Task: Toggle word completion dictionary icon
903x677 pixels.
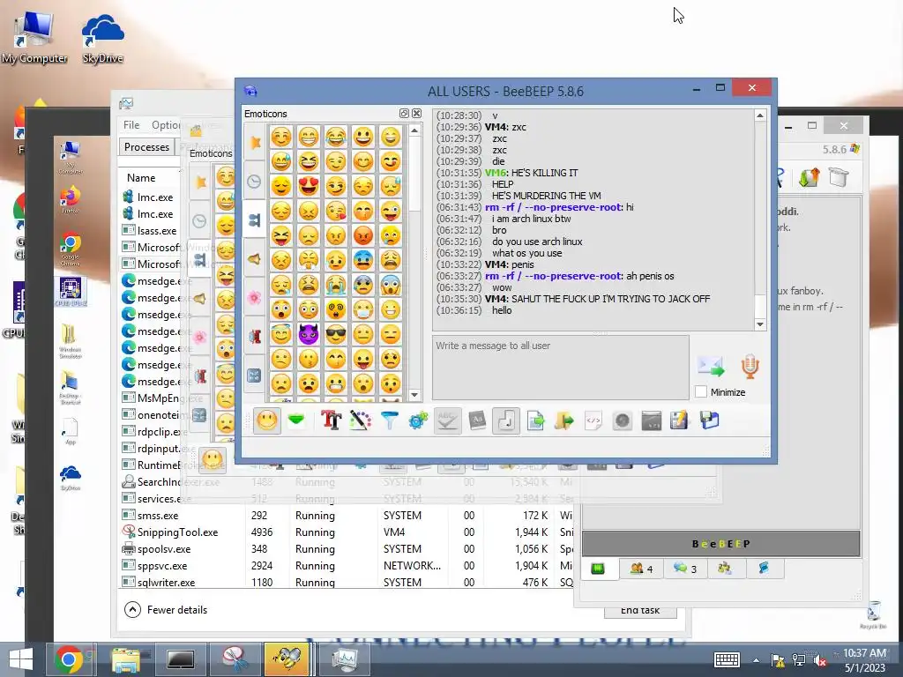Action: point(477,420)
